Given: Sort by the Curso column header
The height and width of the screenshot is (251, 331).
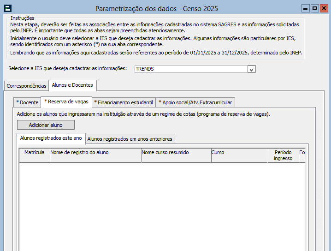Looking at the screenshot, I should point(239,155).
